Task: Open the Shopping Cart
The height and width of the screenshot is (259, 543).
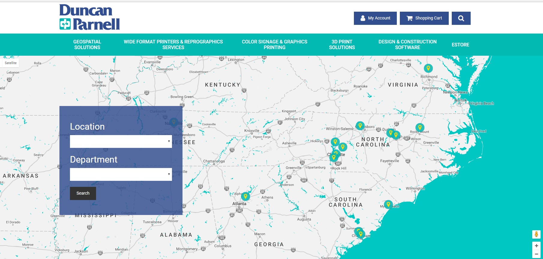Action: click(424, 18)
